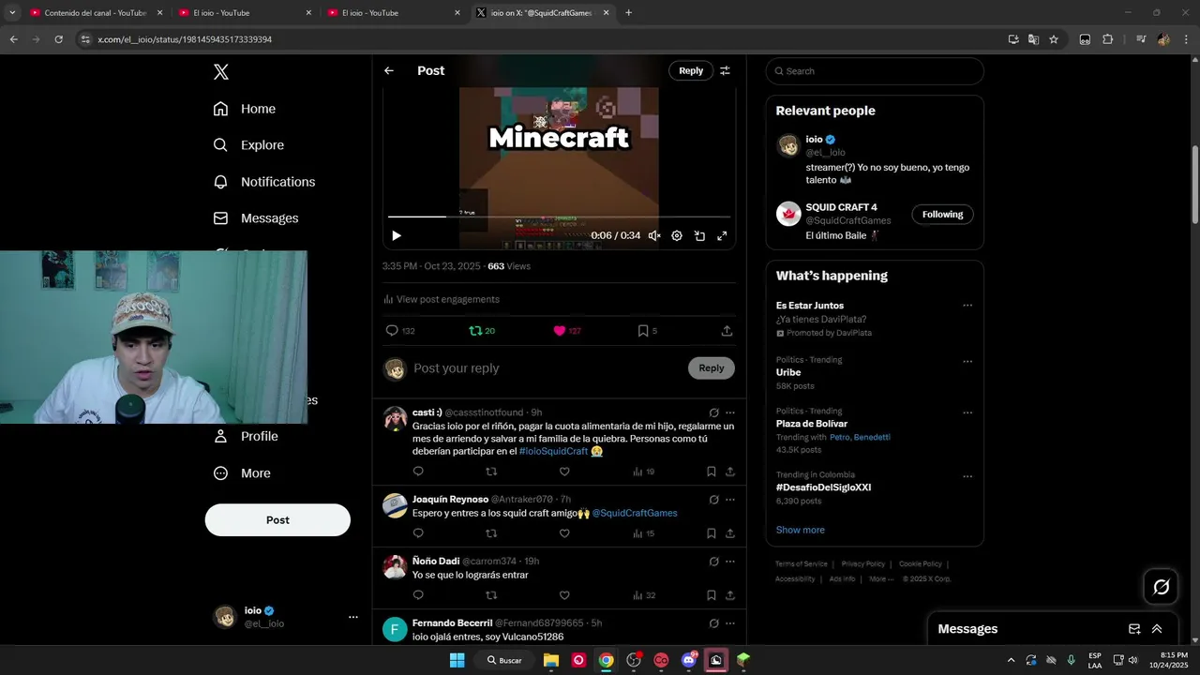Like Ñoño Dadi's reply

pos(564,595)
